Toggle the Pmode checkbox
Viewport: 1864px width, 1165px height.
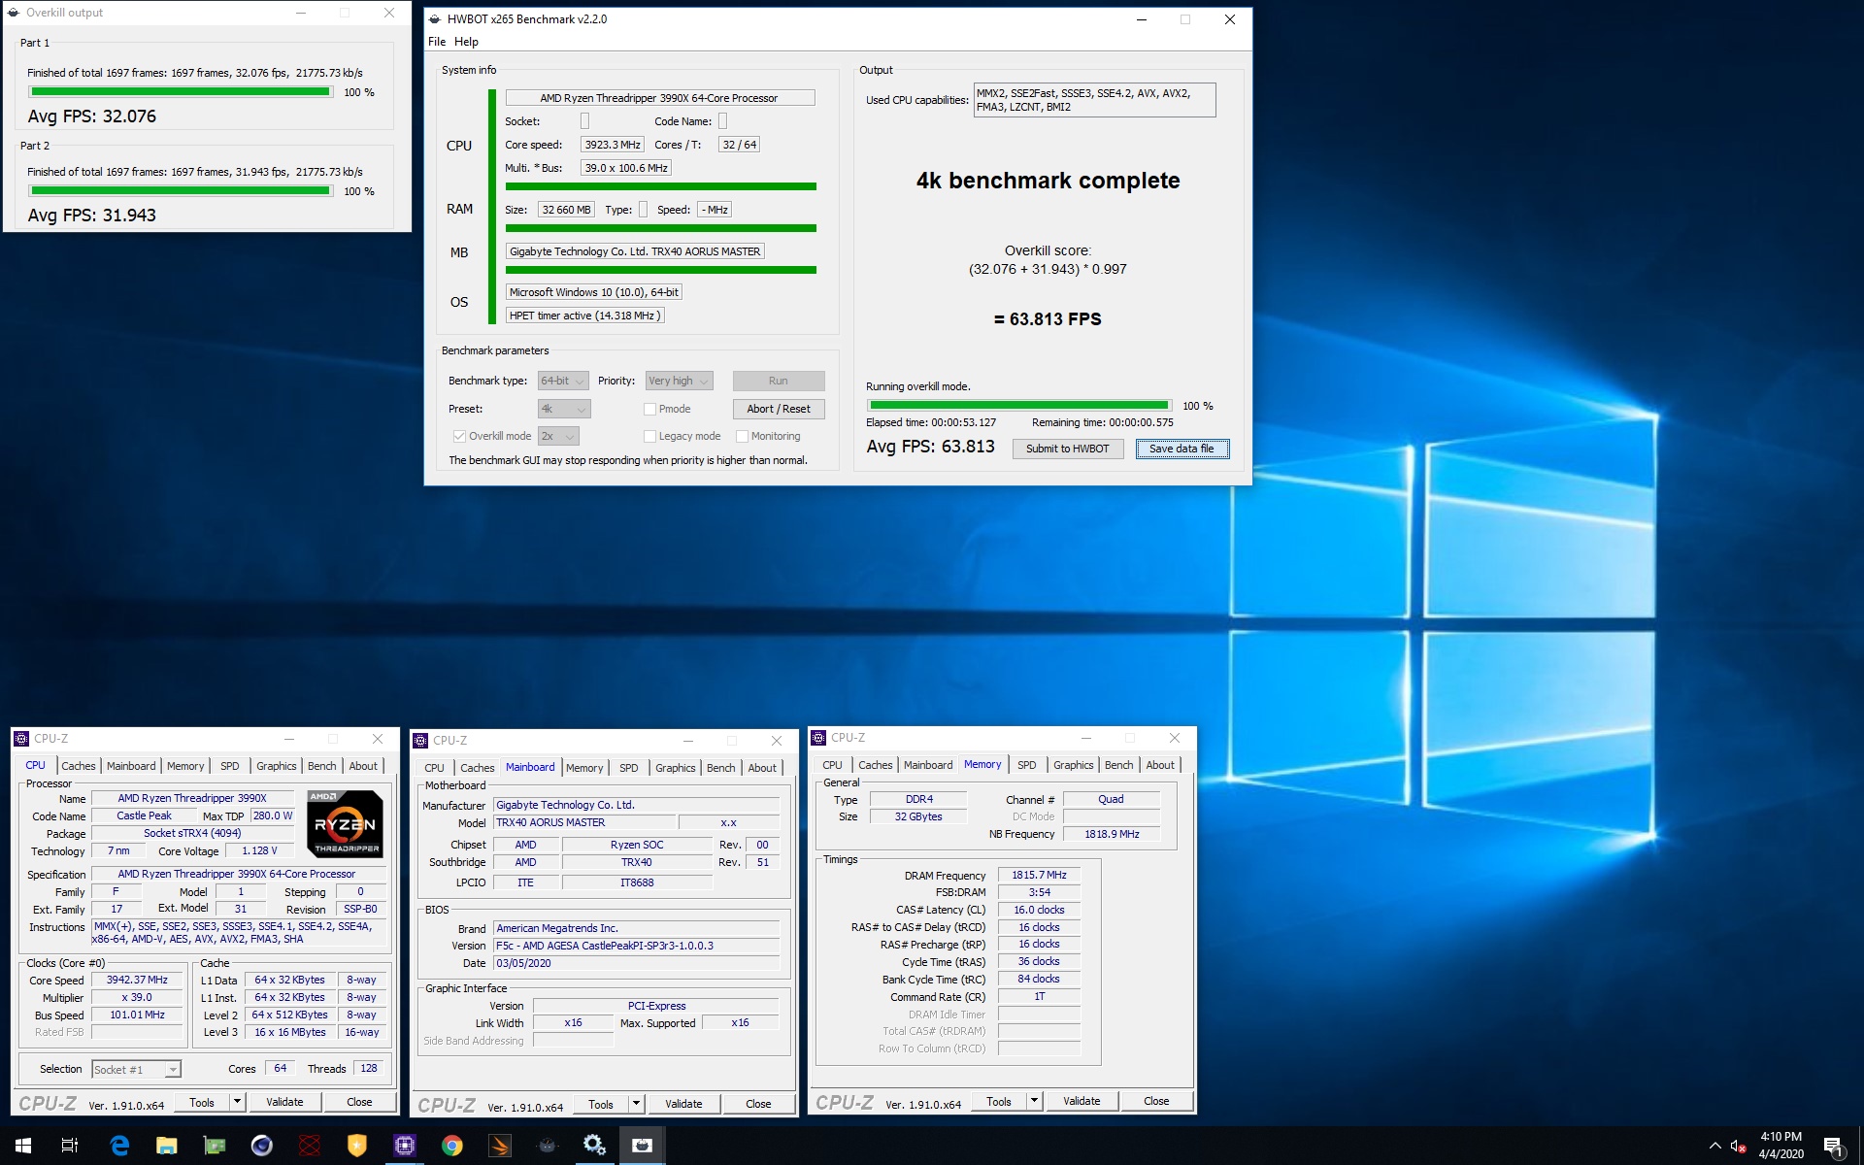coord(650,410)
